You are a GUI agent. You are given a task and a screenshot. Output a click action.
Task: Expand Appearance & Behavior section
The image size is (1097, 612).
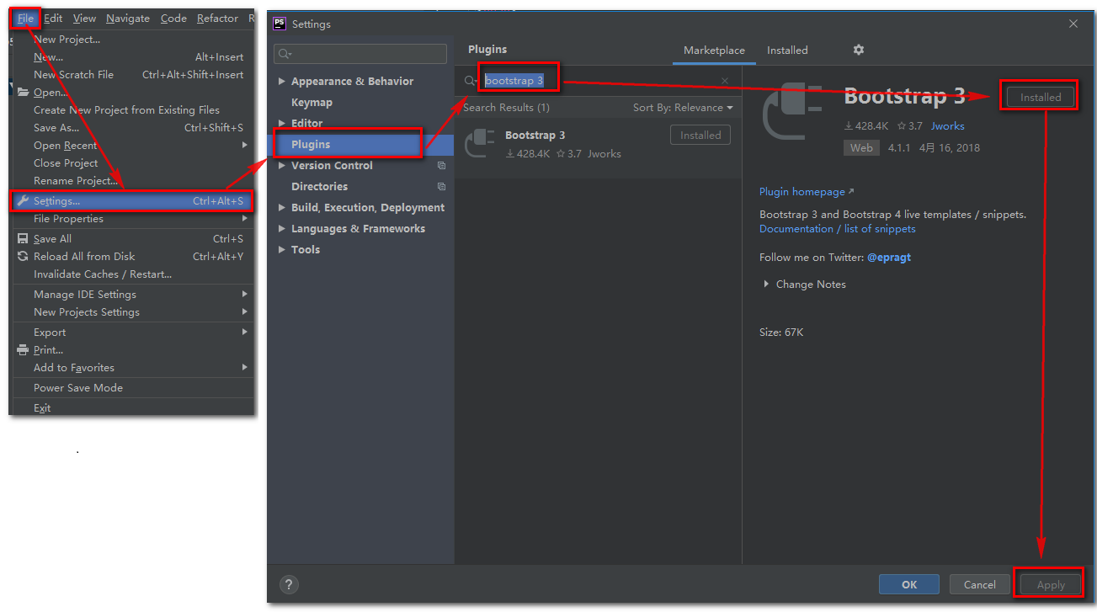(x=282, y=82)
